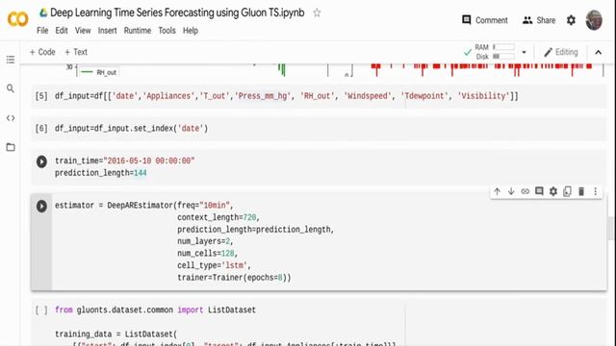The width and height of the screenshot is (616, 346).
Task: Click the cell [6] execution indicator
Action: click(x=41, y=128)
